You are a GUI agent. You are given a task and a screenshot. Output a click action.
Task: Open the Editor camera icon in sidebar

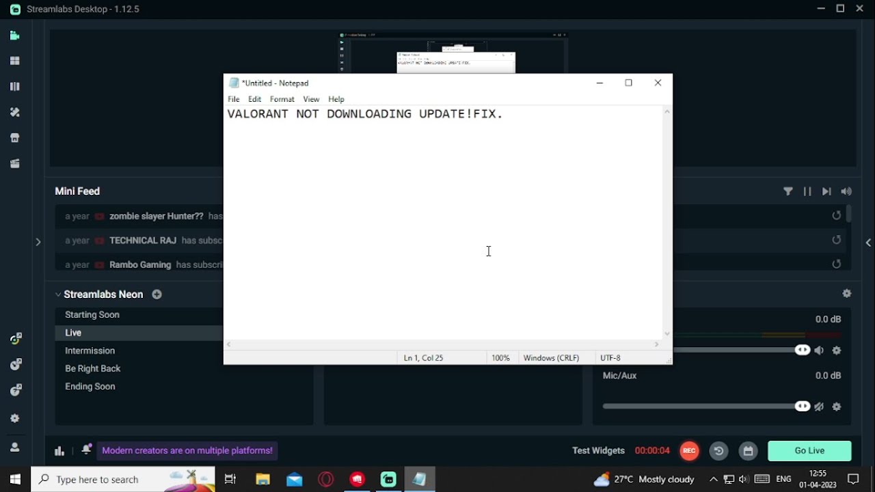15,36
